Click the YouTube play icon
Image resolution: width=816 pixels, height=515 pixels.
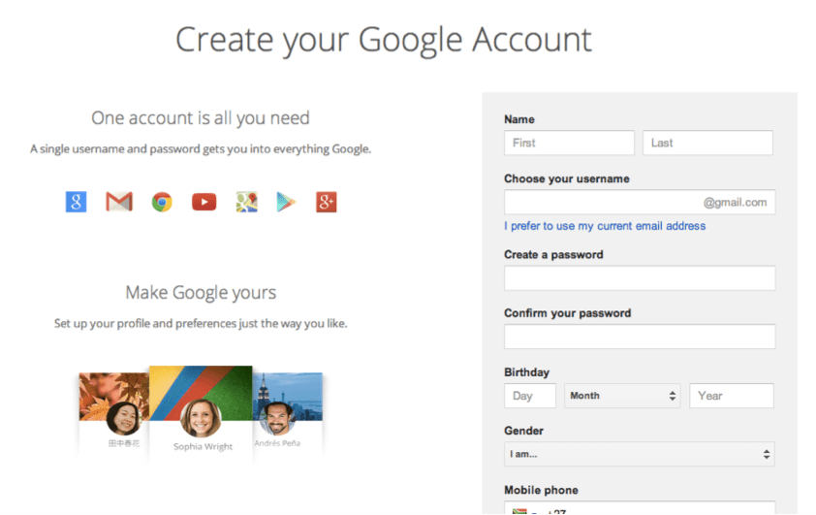pyautogui.click(x=204, y=202)
